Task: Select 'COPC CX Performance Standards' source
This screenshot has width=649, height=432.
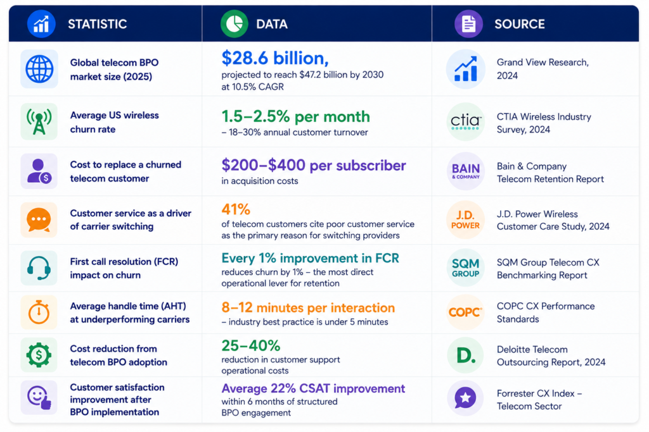Action: click(x=546, y=312)
